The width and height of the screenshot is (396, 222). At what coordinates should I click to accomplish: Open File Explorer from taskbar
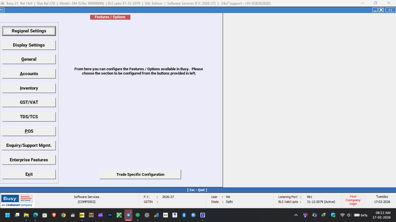26,215
